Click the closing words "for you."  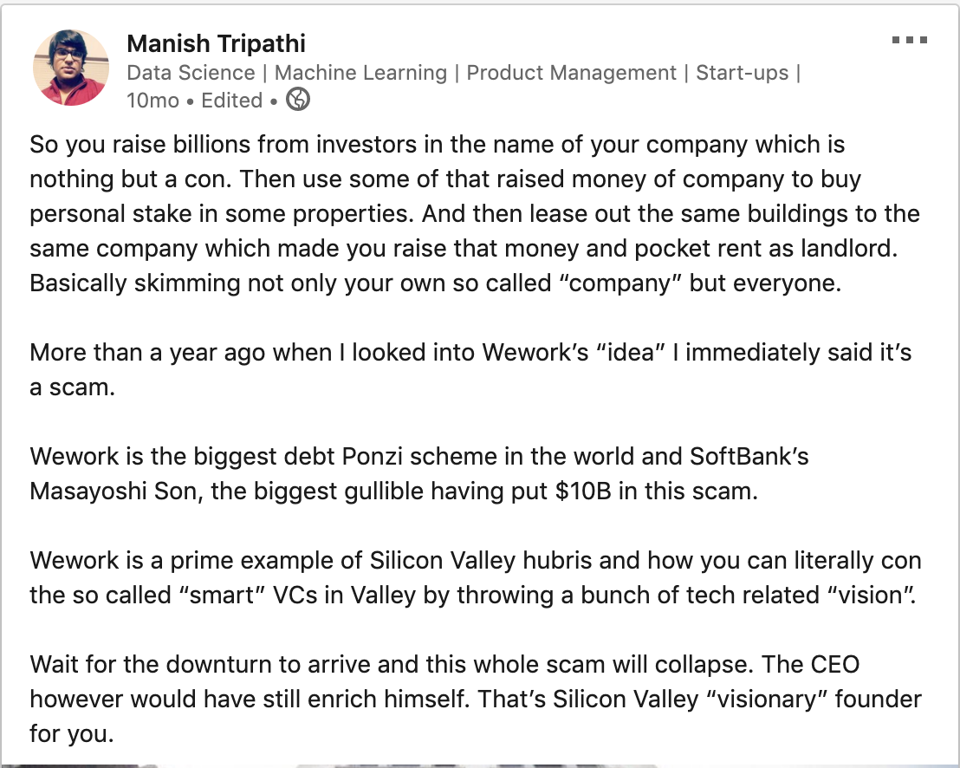(71, 733)
